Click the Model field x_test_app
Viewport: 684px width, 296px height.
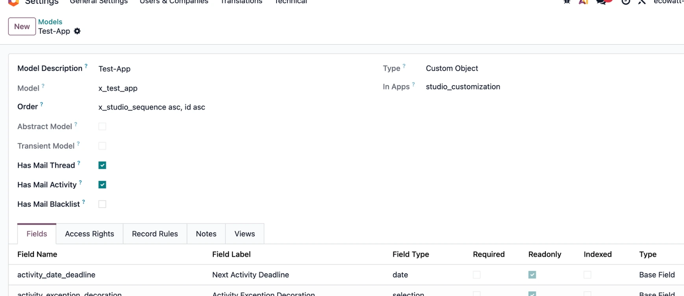[x=118, y=88]
